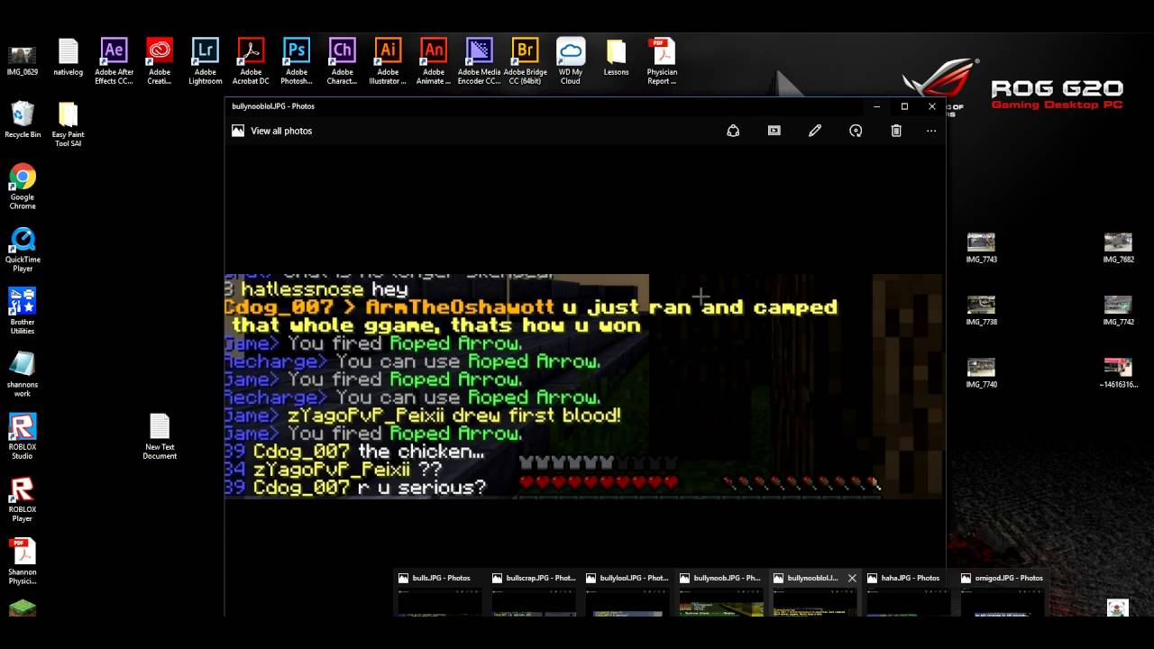Switch to haha.JPG Photos taskbar preview
1154x649 pixels.
coord(908,593)
